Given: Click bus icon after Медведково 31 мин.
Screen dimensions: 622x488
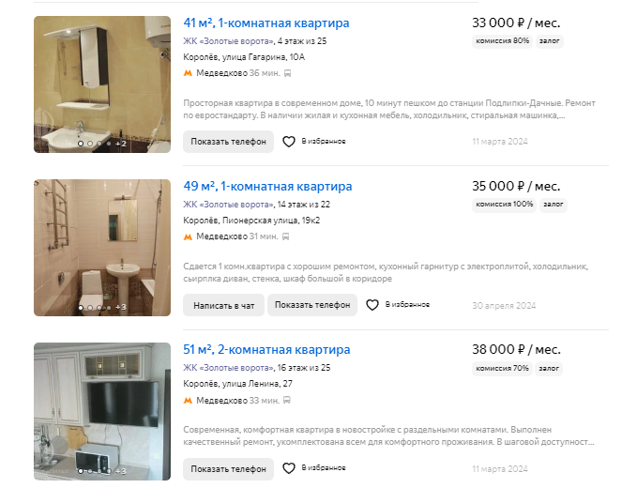Looking at the screenshot, I should [x=285, y=236].
